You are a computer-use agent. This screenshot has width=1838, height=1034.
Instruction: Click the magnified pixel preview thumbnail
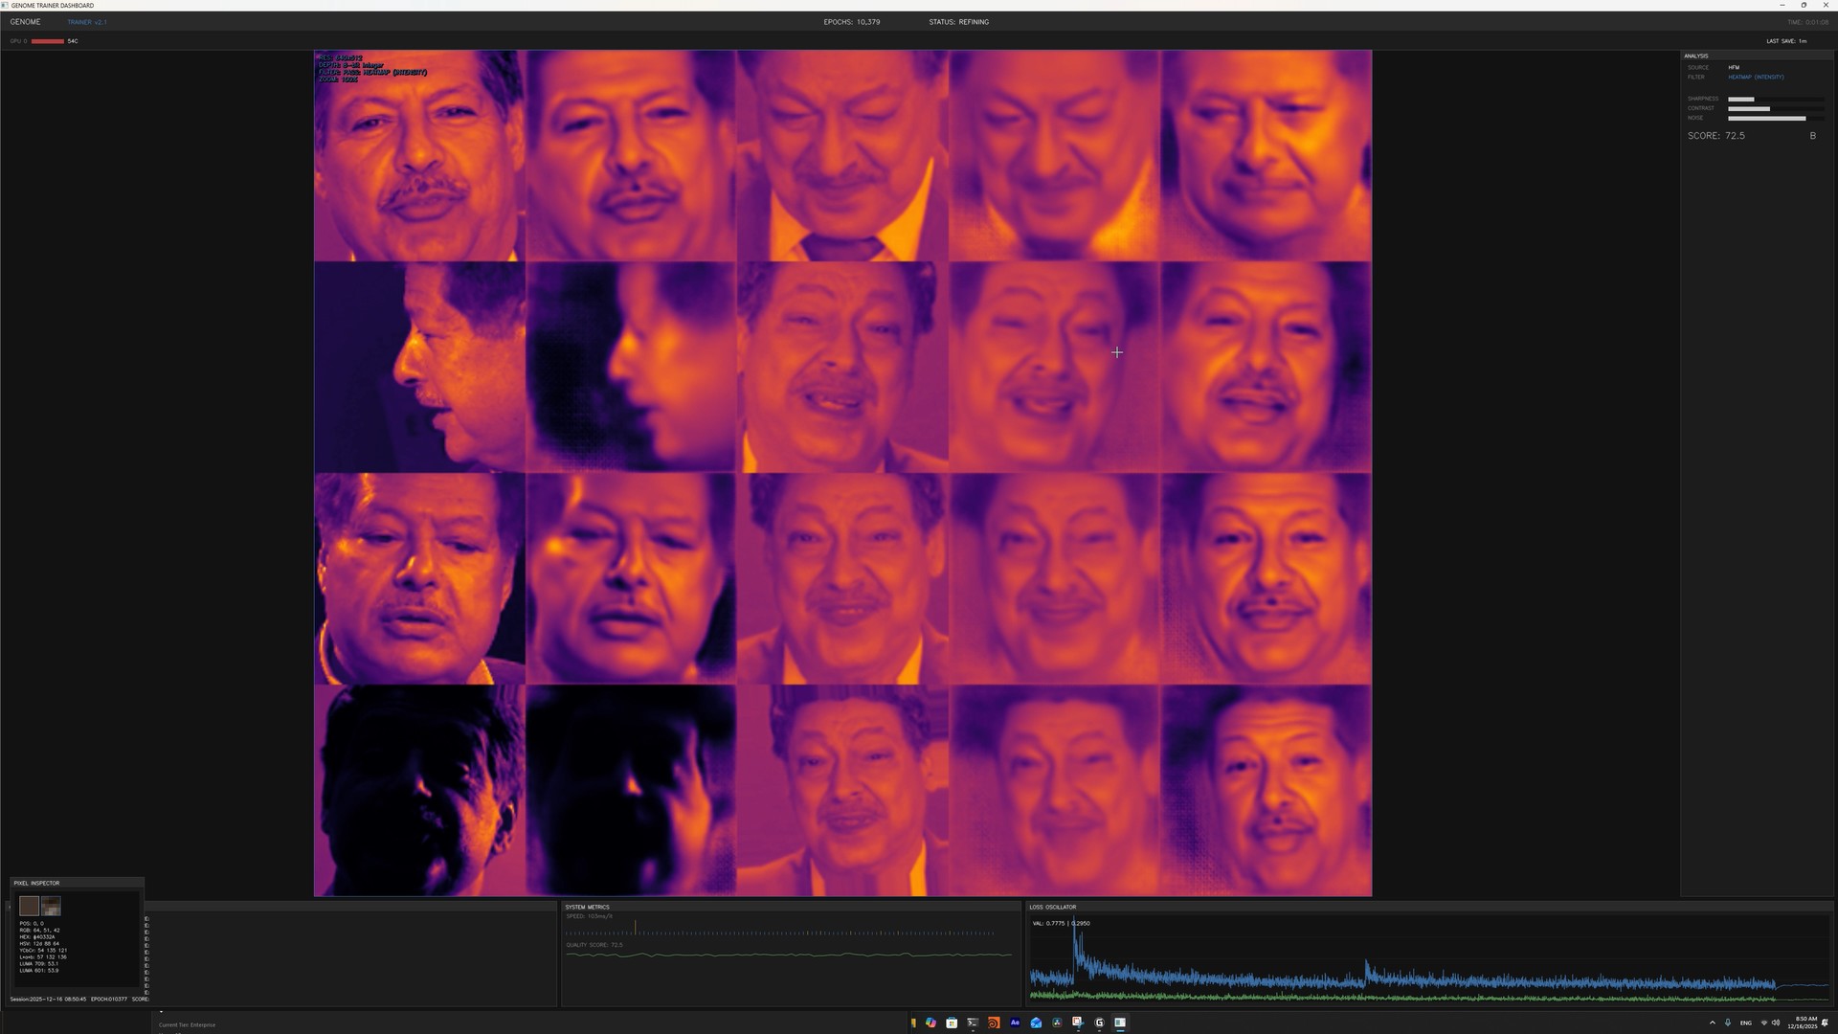point(52,906)
